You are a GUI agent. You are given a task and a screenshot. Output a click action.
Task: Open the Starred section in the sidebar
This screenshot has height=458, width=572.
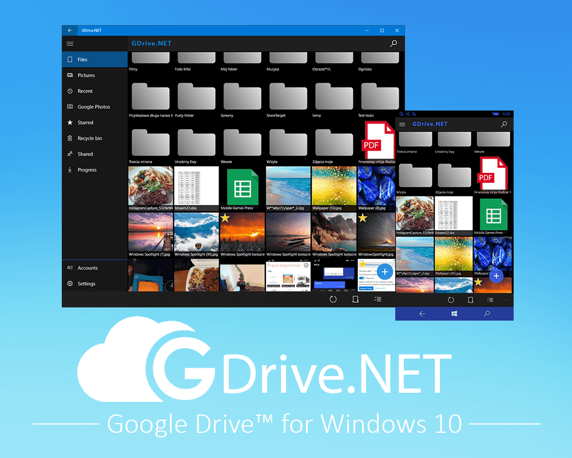pos(85,123)
